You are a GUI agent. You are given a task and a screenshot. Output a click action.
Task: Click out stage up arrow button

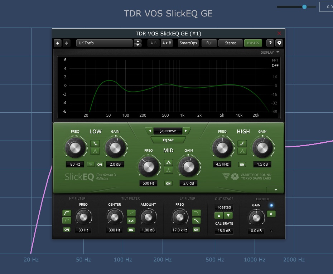tap(219, 216)
